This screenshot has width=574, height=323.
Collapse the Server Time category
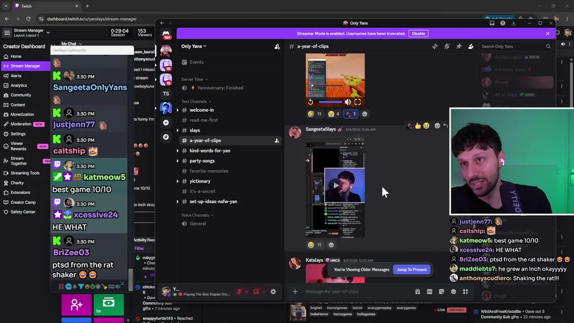pyautogui.click(x=194, y=79)
